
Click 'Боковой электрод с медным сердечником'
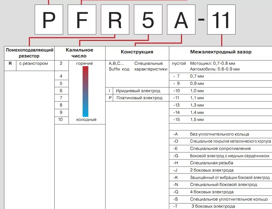(230, 156)
